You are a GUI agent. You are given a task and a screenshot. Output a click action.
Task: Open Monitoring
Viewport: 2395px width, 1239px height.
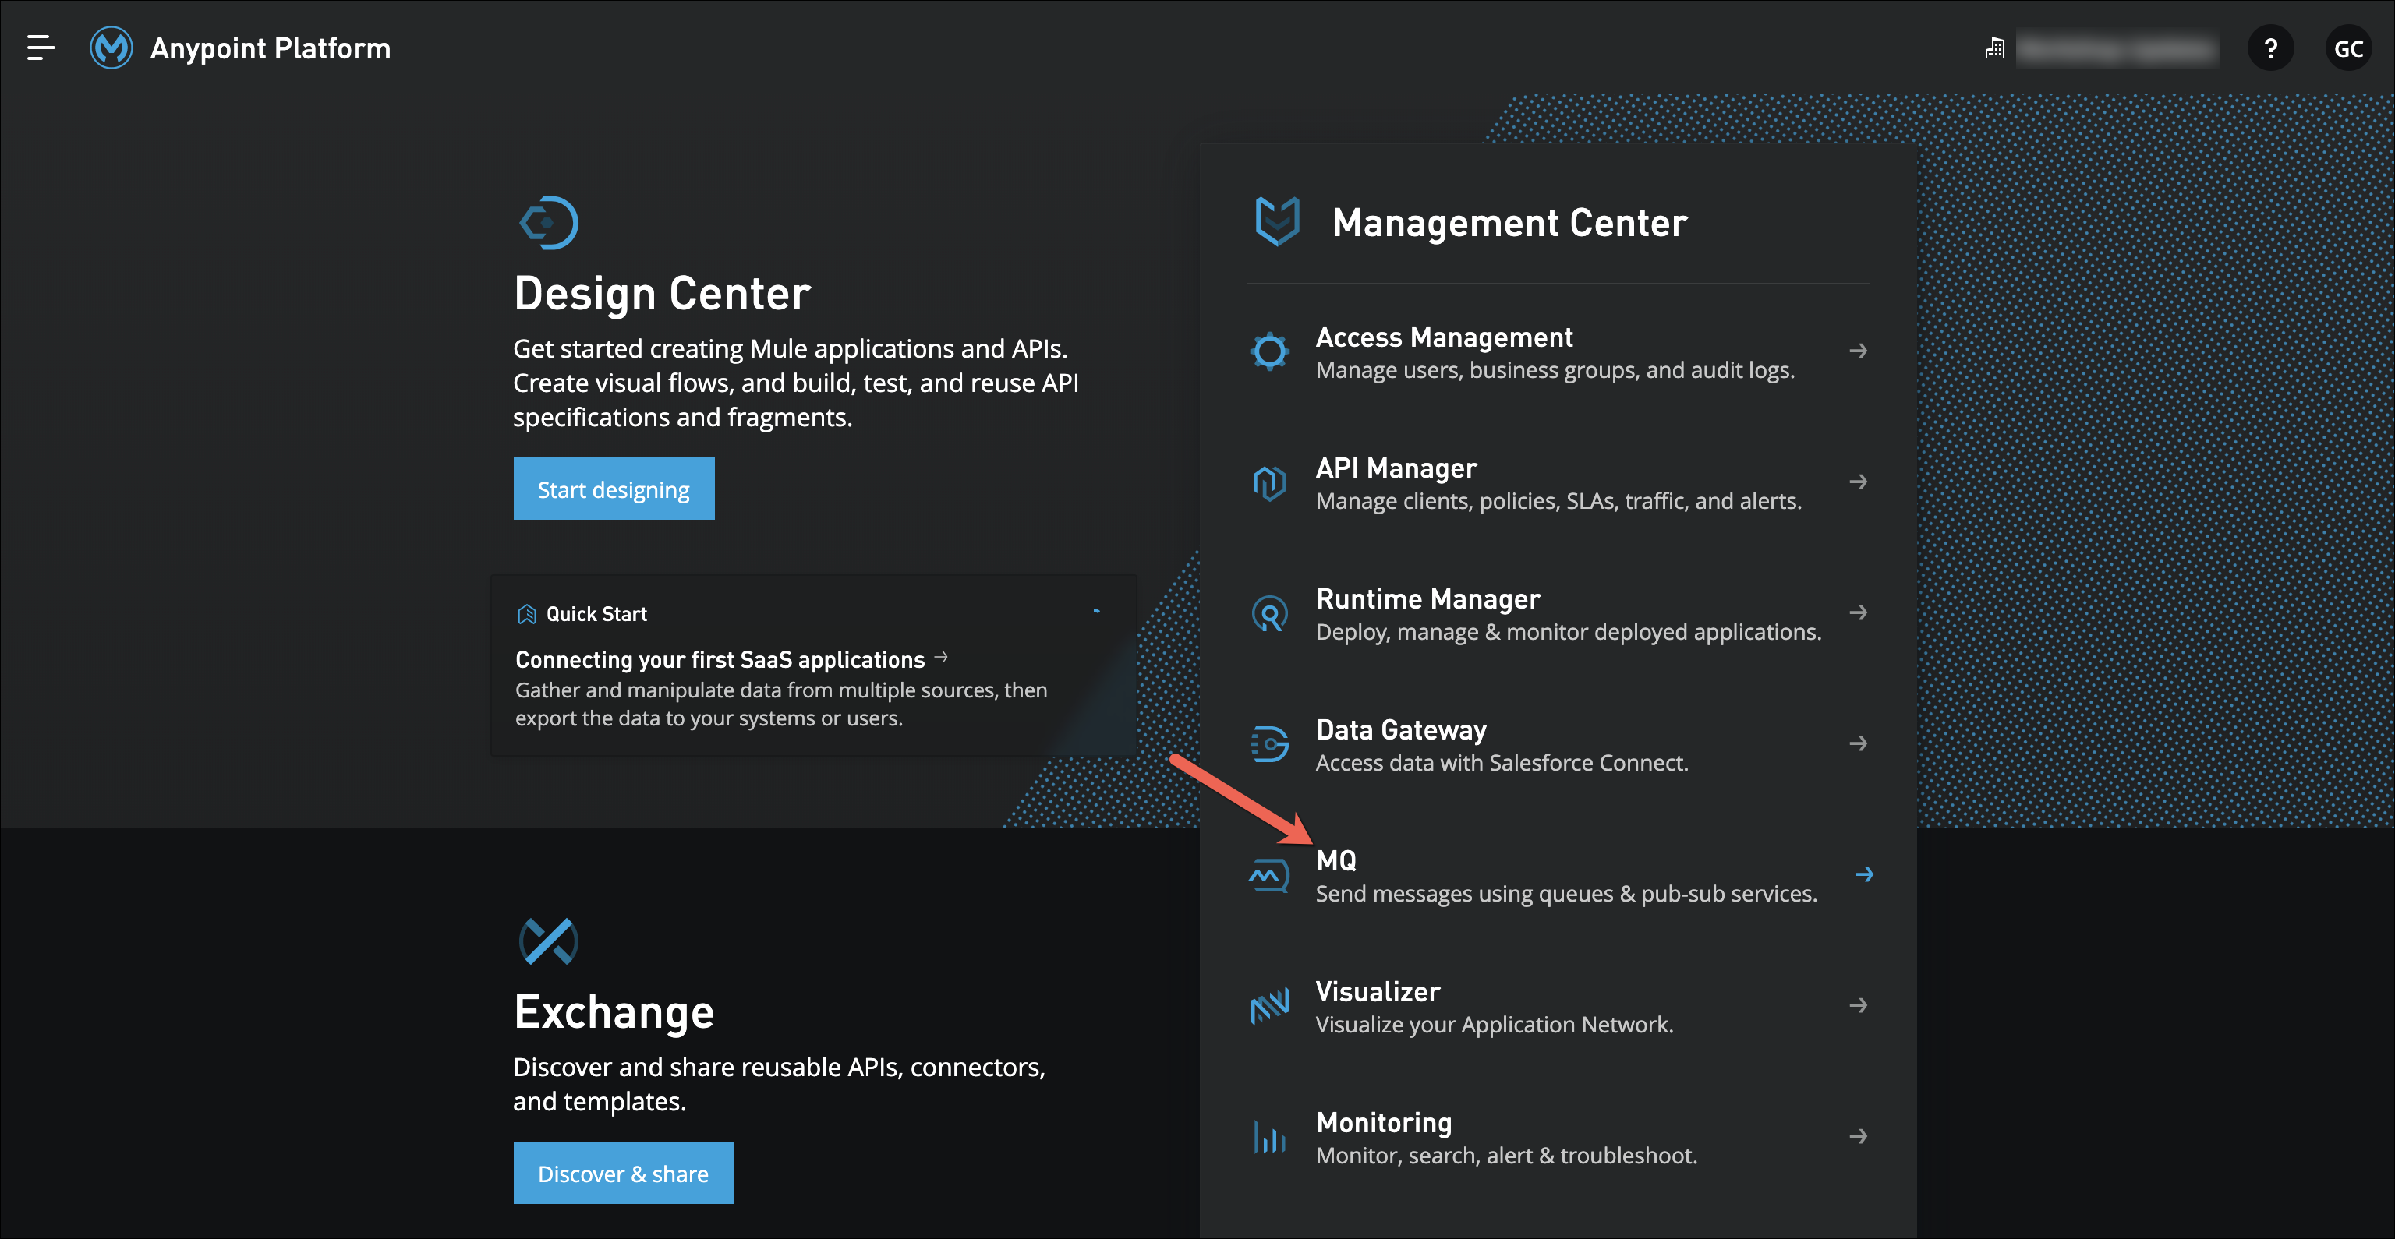pyautogui.click(x=1384, y=1123)
